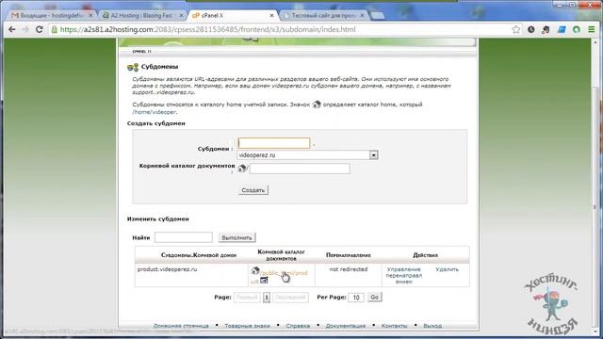The height and width of the screenshot is (339, 603).
Task: Click the padlock icon in address bar
Action: tap(55, 29)
